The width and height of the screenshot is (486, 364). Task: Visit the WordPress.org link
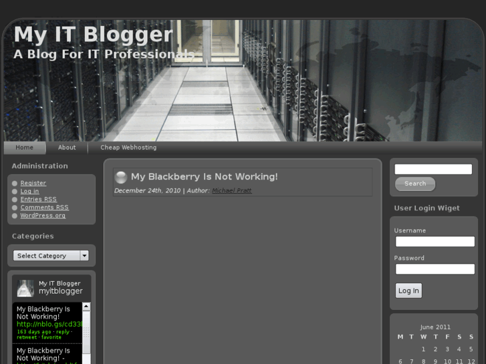[43, 215]
